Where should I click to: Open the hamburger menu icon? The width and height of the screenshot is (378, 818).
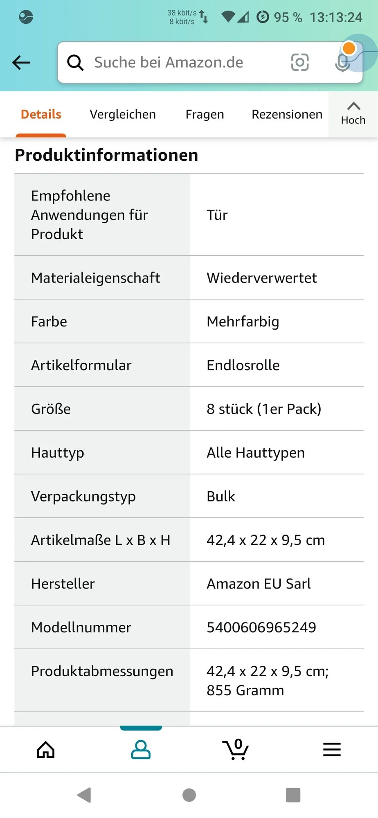coord(332,749)
